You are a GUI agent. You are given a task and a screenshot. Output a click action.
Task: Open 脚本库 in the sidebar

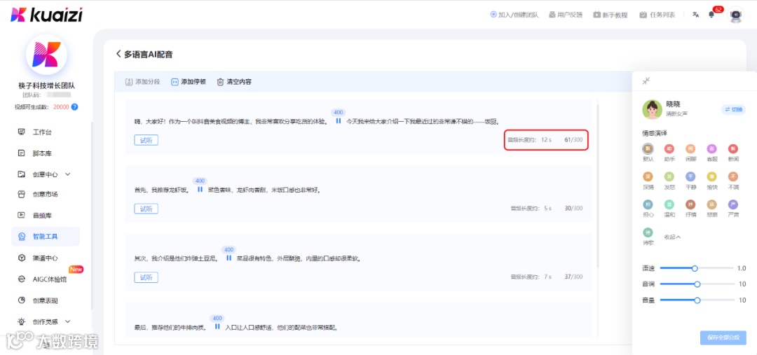pyautogui.click(x=41, y=153)
